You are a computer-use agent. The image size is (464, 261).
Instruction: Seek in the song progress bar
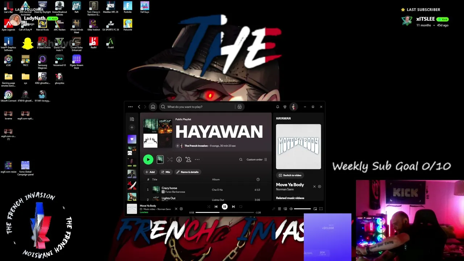point(225,212)
